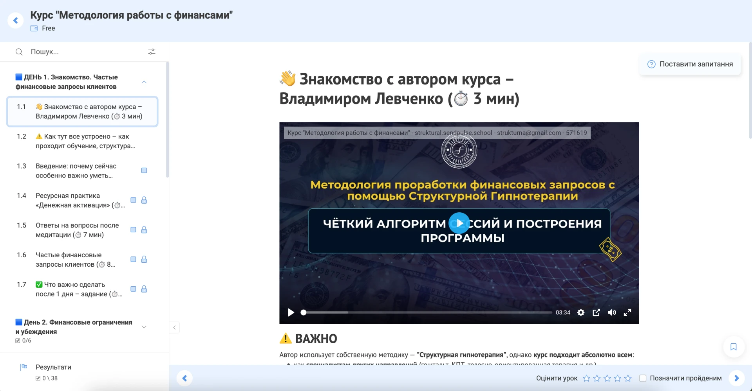752x391 pixels.
Task: Tick the completion checkbox for lesson 1.6
Action: [133, 260]
